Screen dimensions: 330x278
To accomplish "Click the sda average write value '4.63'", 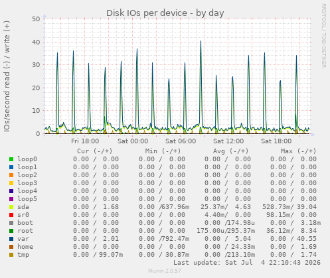I will click(243, 207).
